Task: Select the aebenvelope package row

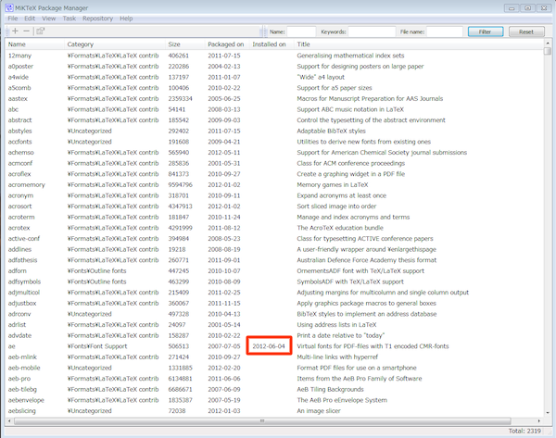Action: point(274,400)
